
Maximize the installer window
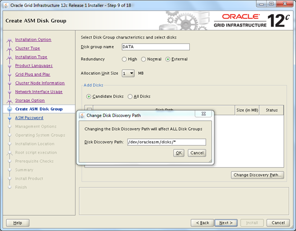[x=271, y=4]
